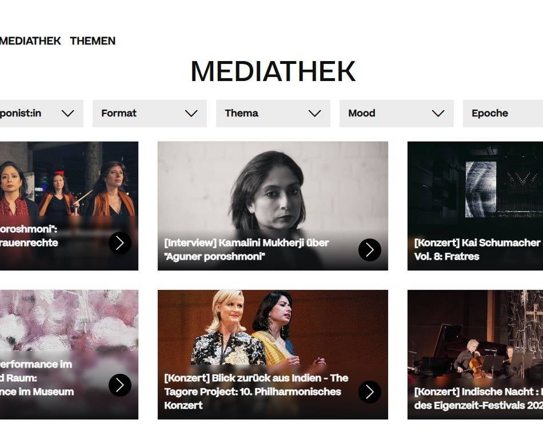543x432 pixels.
Task: Click the arrow icon on the Frauenrechte card
Action: point(120,243)
